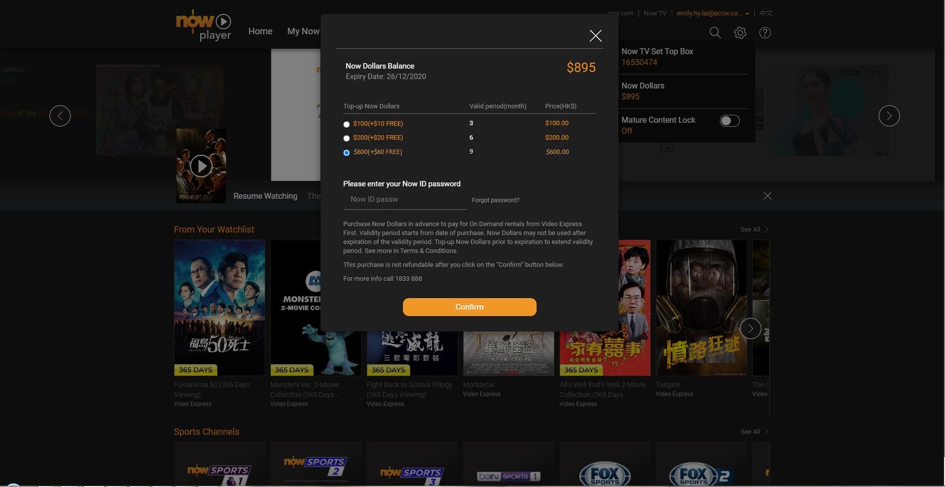
Task: Select the $600(+$60 FREE) top-up option
Action: click(x=346, y=153)
